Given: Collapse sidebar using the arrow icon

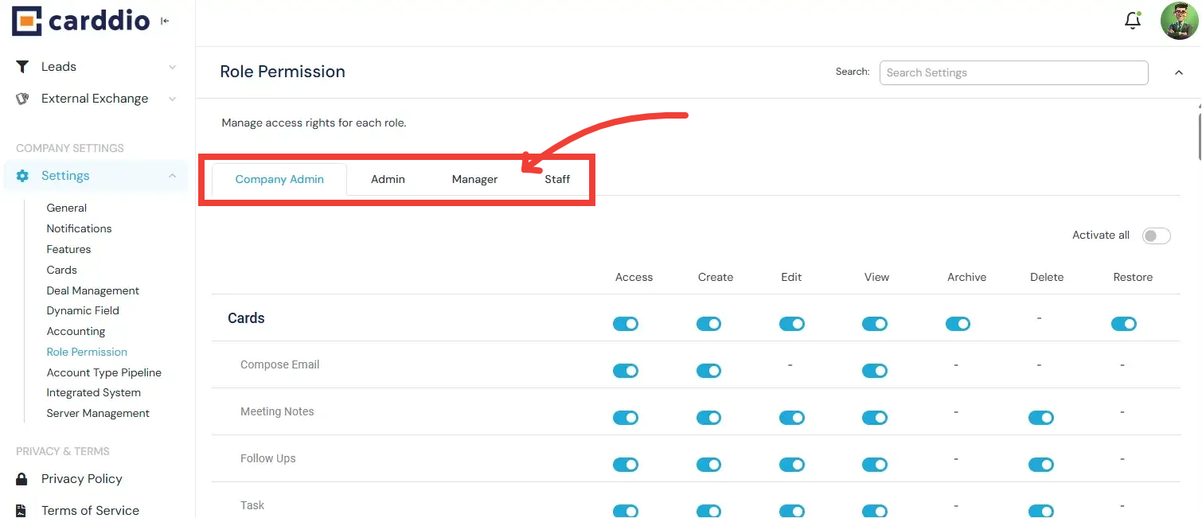Looking at the screenshot, I should [x=165, y=21].
